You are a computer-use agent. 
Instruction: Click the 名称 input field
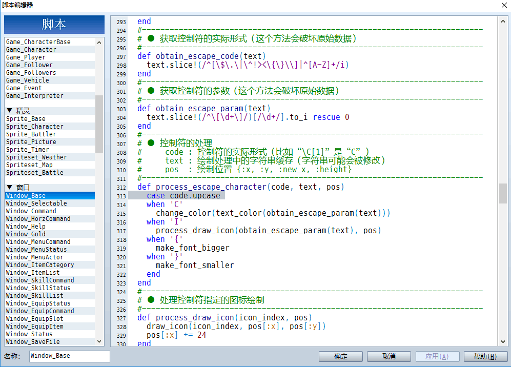coord(69,356)
